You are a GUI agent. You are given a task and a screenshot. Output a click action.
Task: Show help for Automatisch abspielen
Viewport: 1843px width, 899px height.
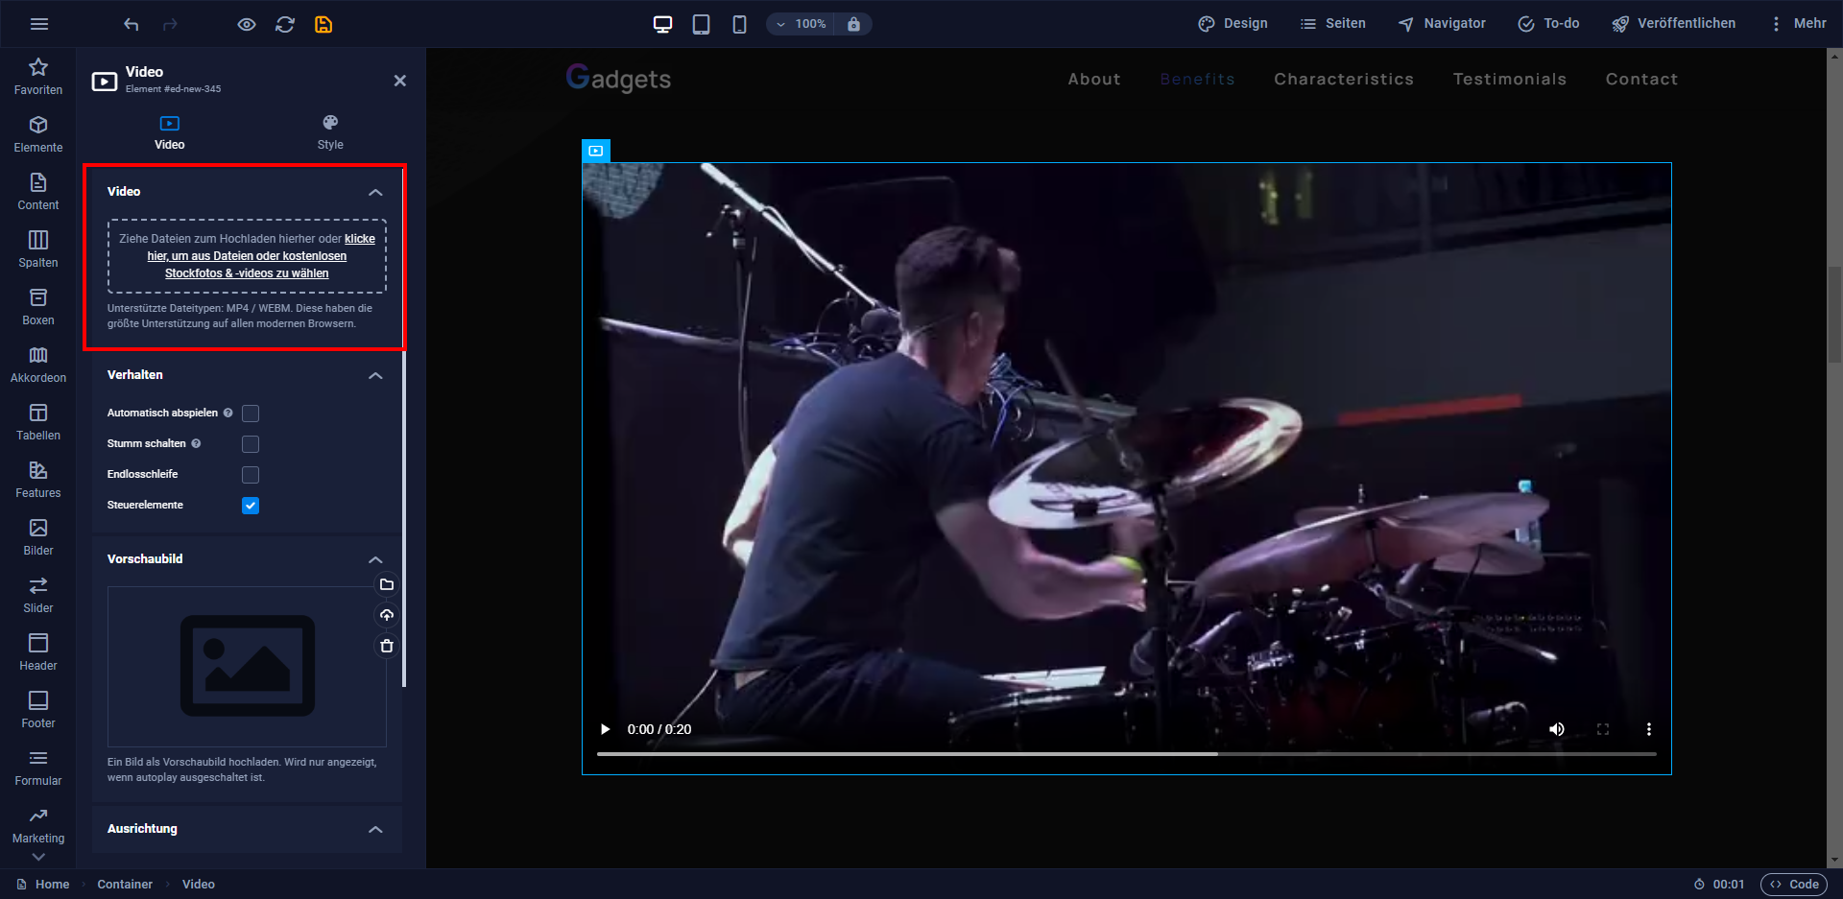click(x=227, y=413)
